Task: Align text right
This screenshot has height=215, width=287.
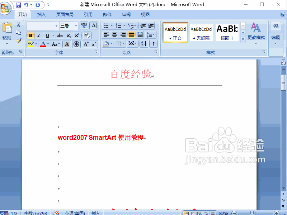Action: pos(123,34)
